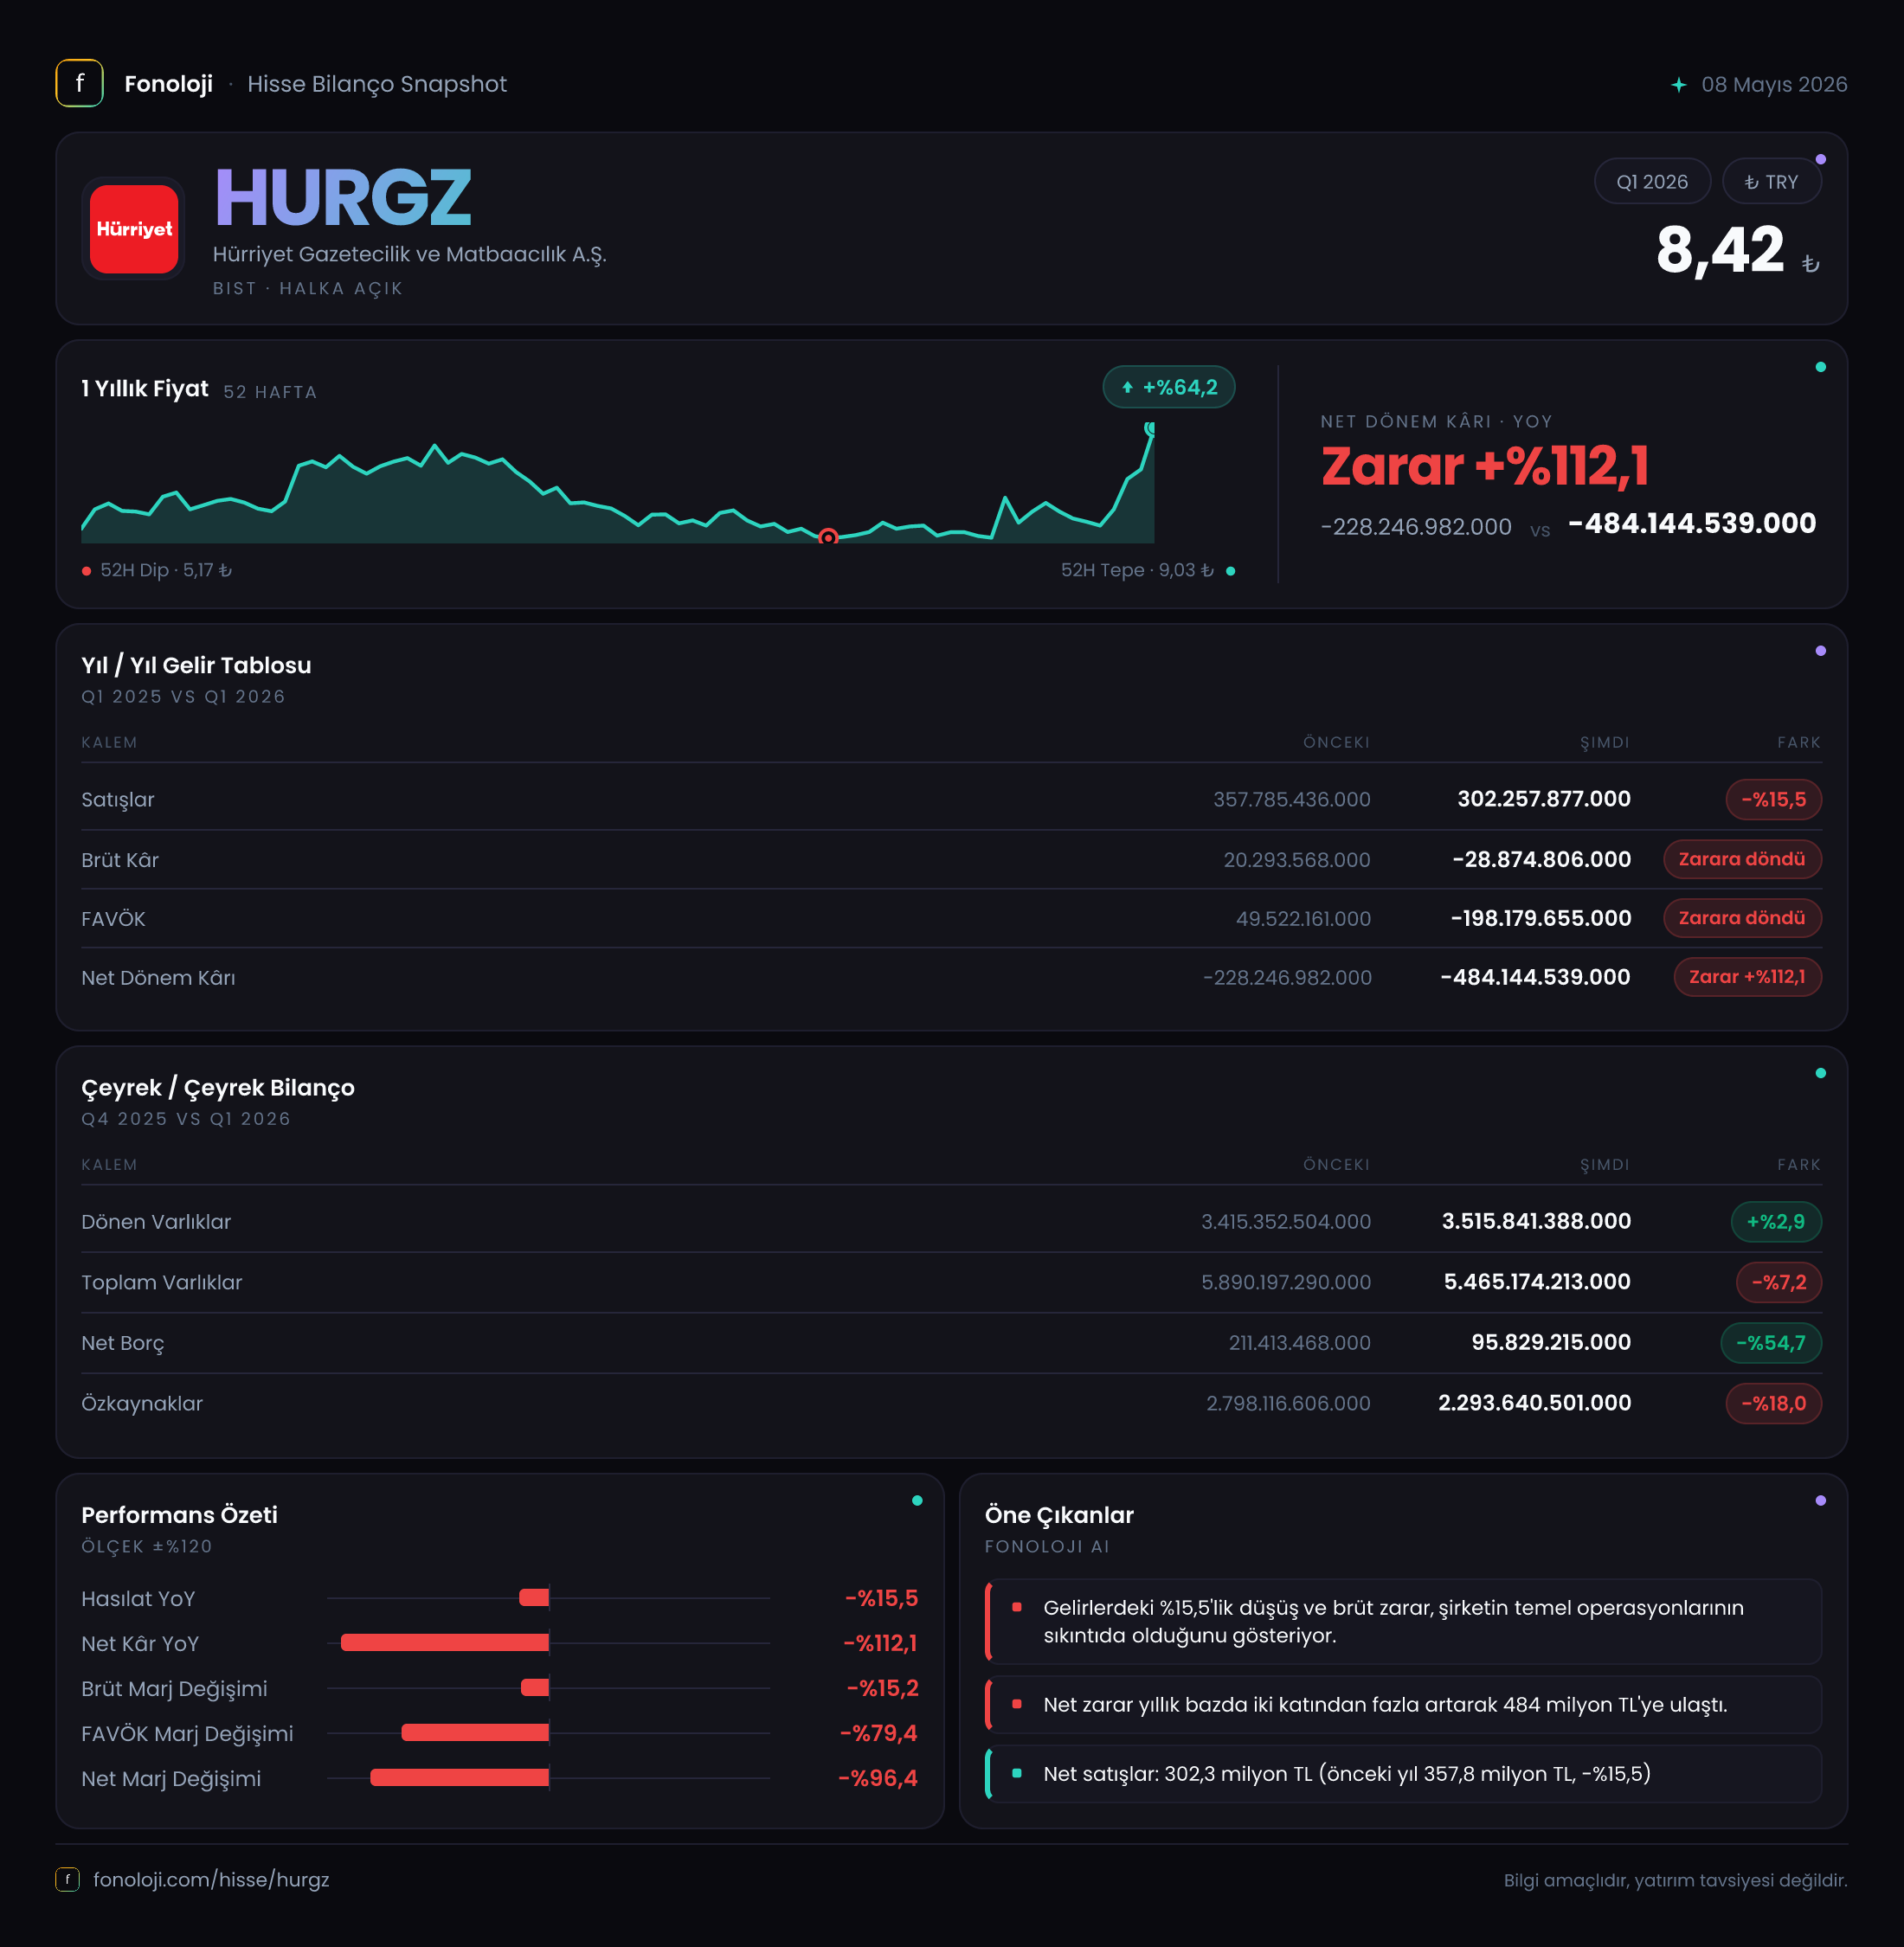Click the +%2,9 badge for Dönen Varlıklar
Viewport: 1904px width, 1947px height.
(1776, 1221)
